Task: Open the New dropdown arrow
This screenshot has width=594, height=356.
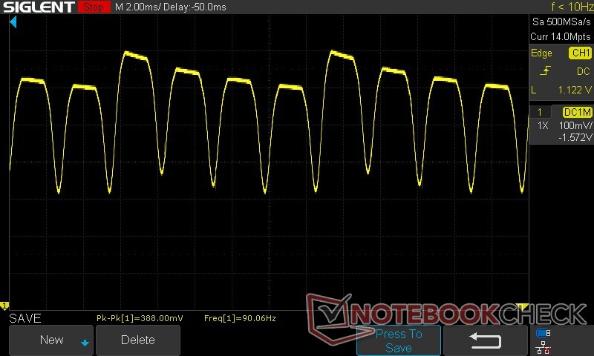Action: click(85, 343)
